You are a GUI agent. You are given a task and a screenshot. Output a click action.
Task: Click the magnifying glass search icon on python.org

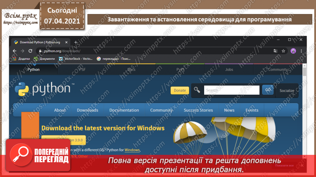(197, 90)
